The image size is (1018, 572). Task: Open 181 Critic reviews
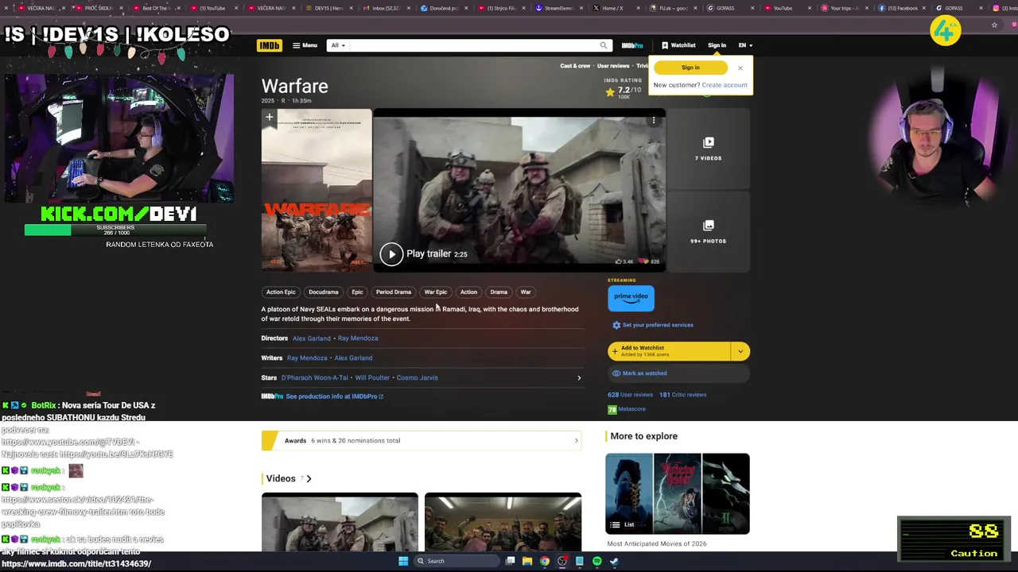pyautogui.click(x=682, y=395)
